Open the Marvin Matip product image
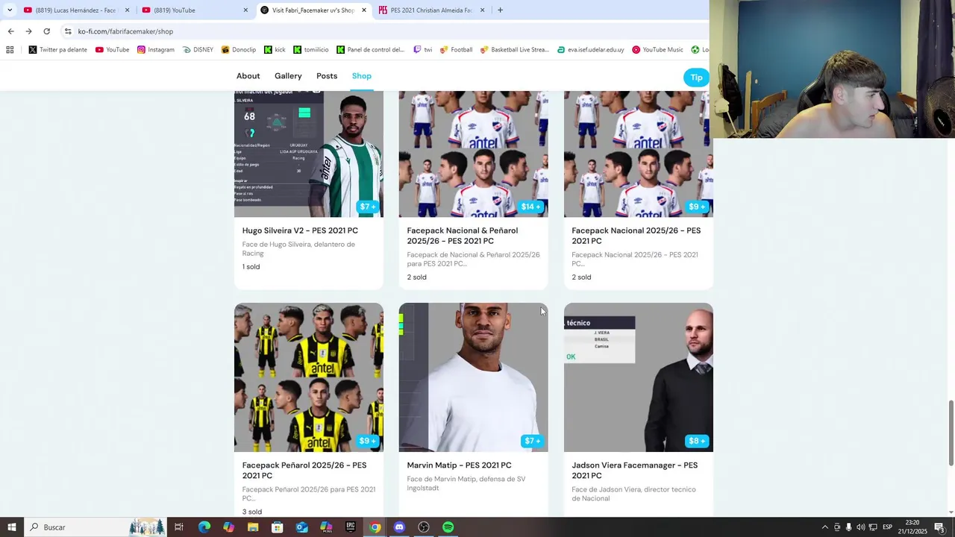This screenshot has width=955, height=537. pyautogui.click(x=473, y=377)
